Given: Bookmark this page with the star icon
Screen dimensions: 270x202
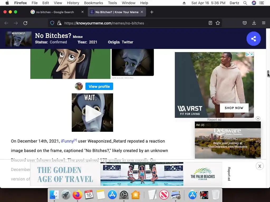Looking at the screenshot, I should click(x=218, y=23).
